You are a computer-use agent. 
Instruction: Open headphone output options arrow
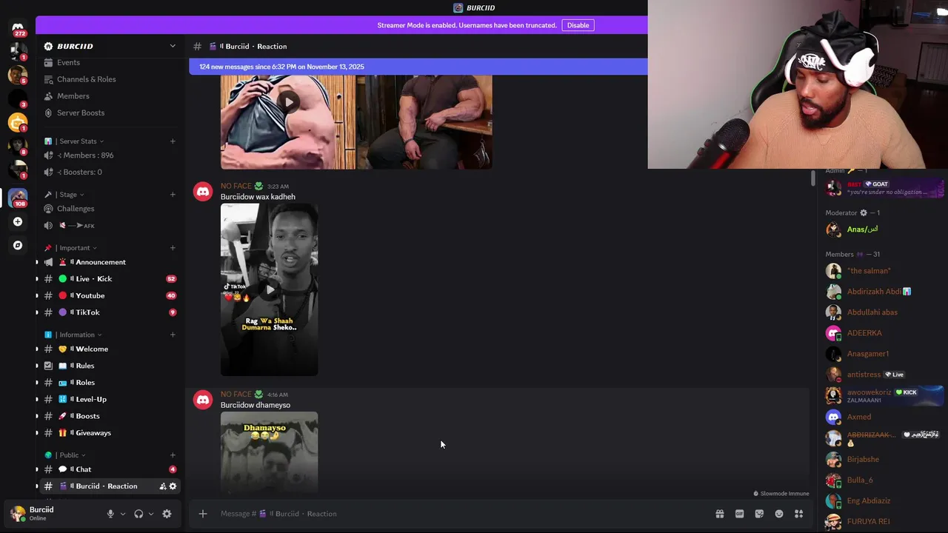151,514
